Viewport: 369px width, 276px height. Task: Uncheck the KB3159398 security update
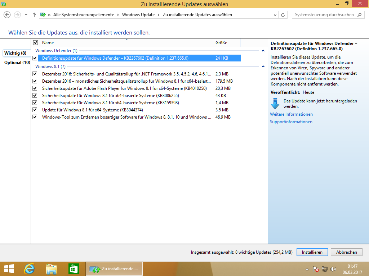[x=35, y=102]
